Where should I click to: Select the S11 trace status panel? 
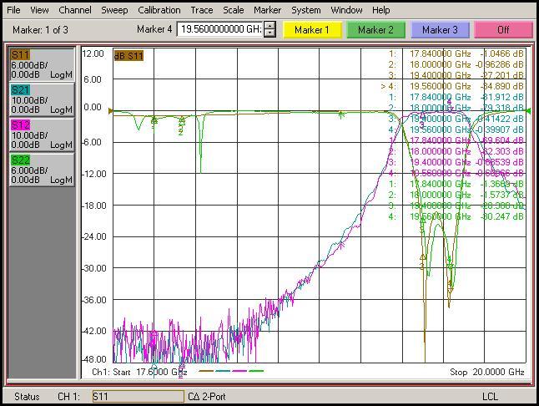pyautogui.click(x=42, y=64)
